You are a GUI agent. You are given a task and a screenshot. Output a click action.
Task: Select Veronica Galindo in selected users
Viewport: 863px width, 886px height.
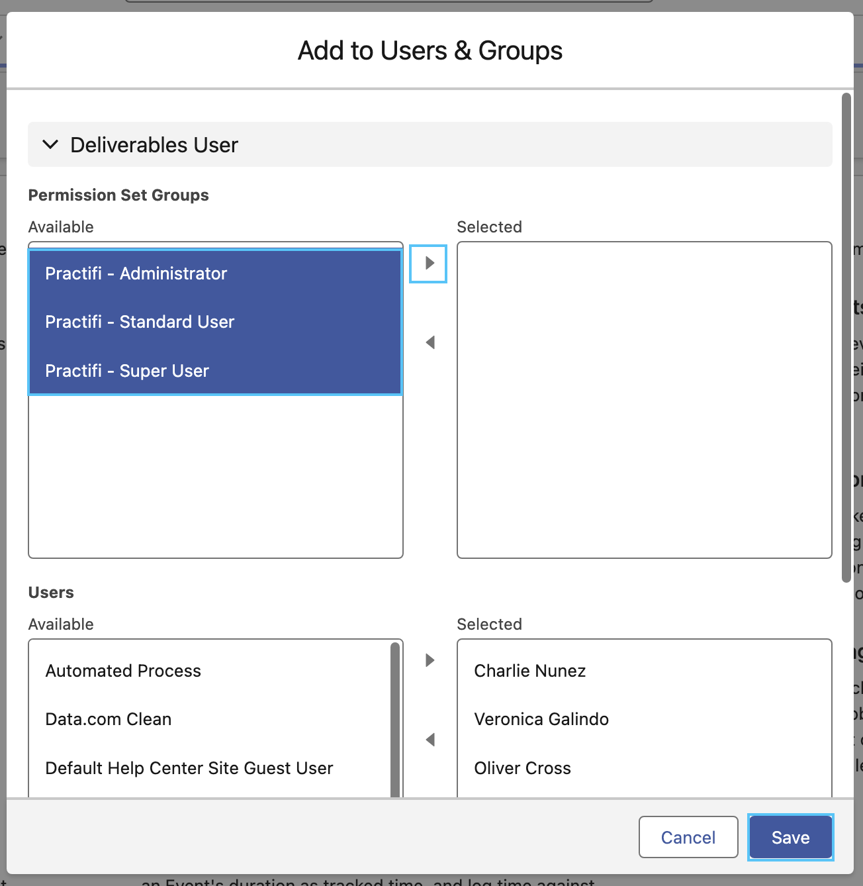[x=644, y=719]
